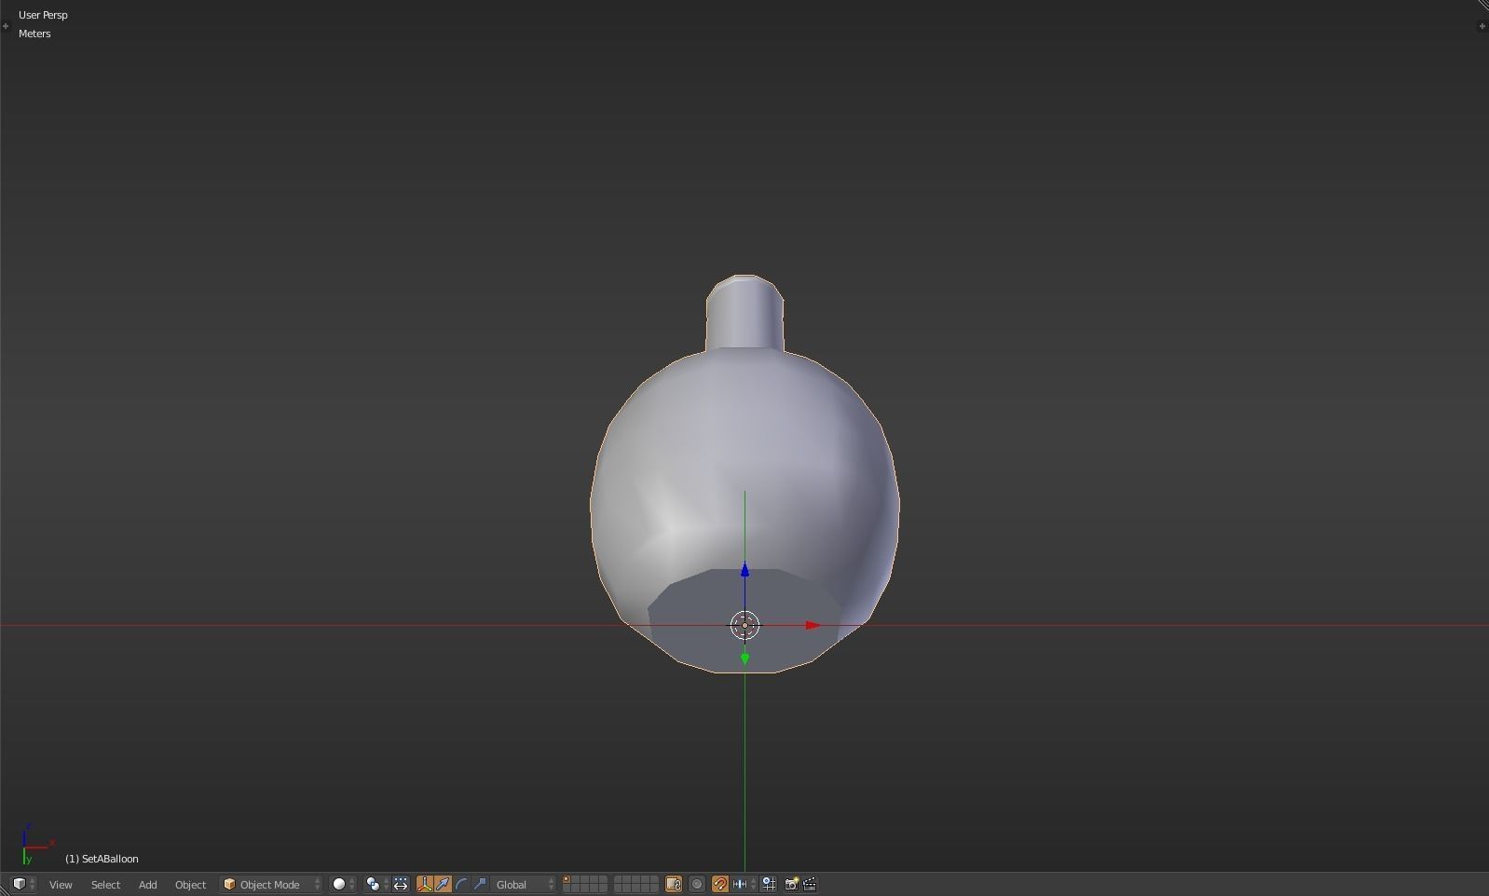Enable the translate manipulator arrow icon
The width and height of the screenshot is (1489, 896).
[443, 884]
